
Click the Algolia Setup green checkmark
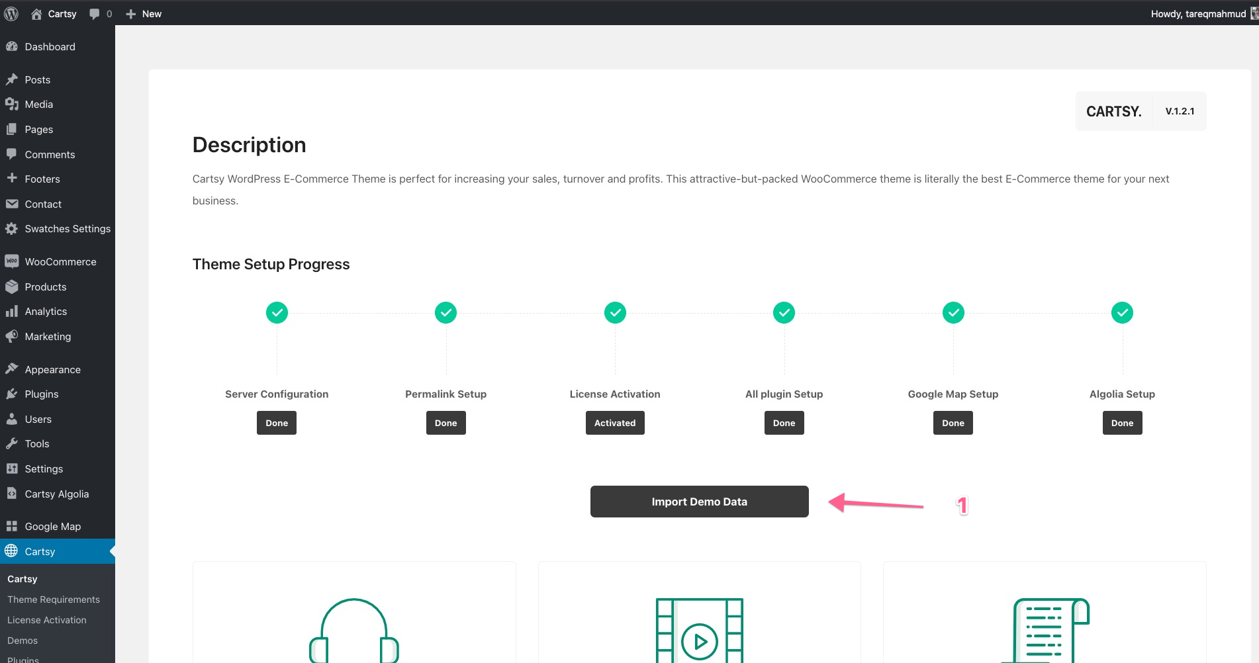tap(1123, 312)
